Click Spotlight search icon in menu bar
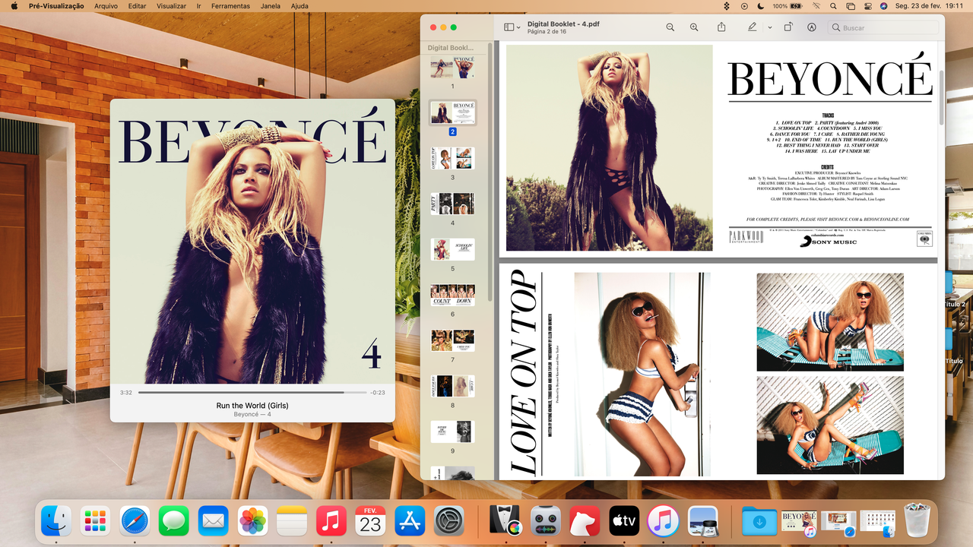This screenshot has width=973, height=547. (832, 6)
